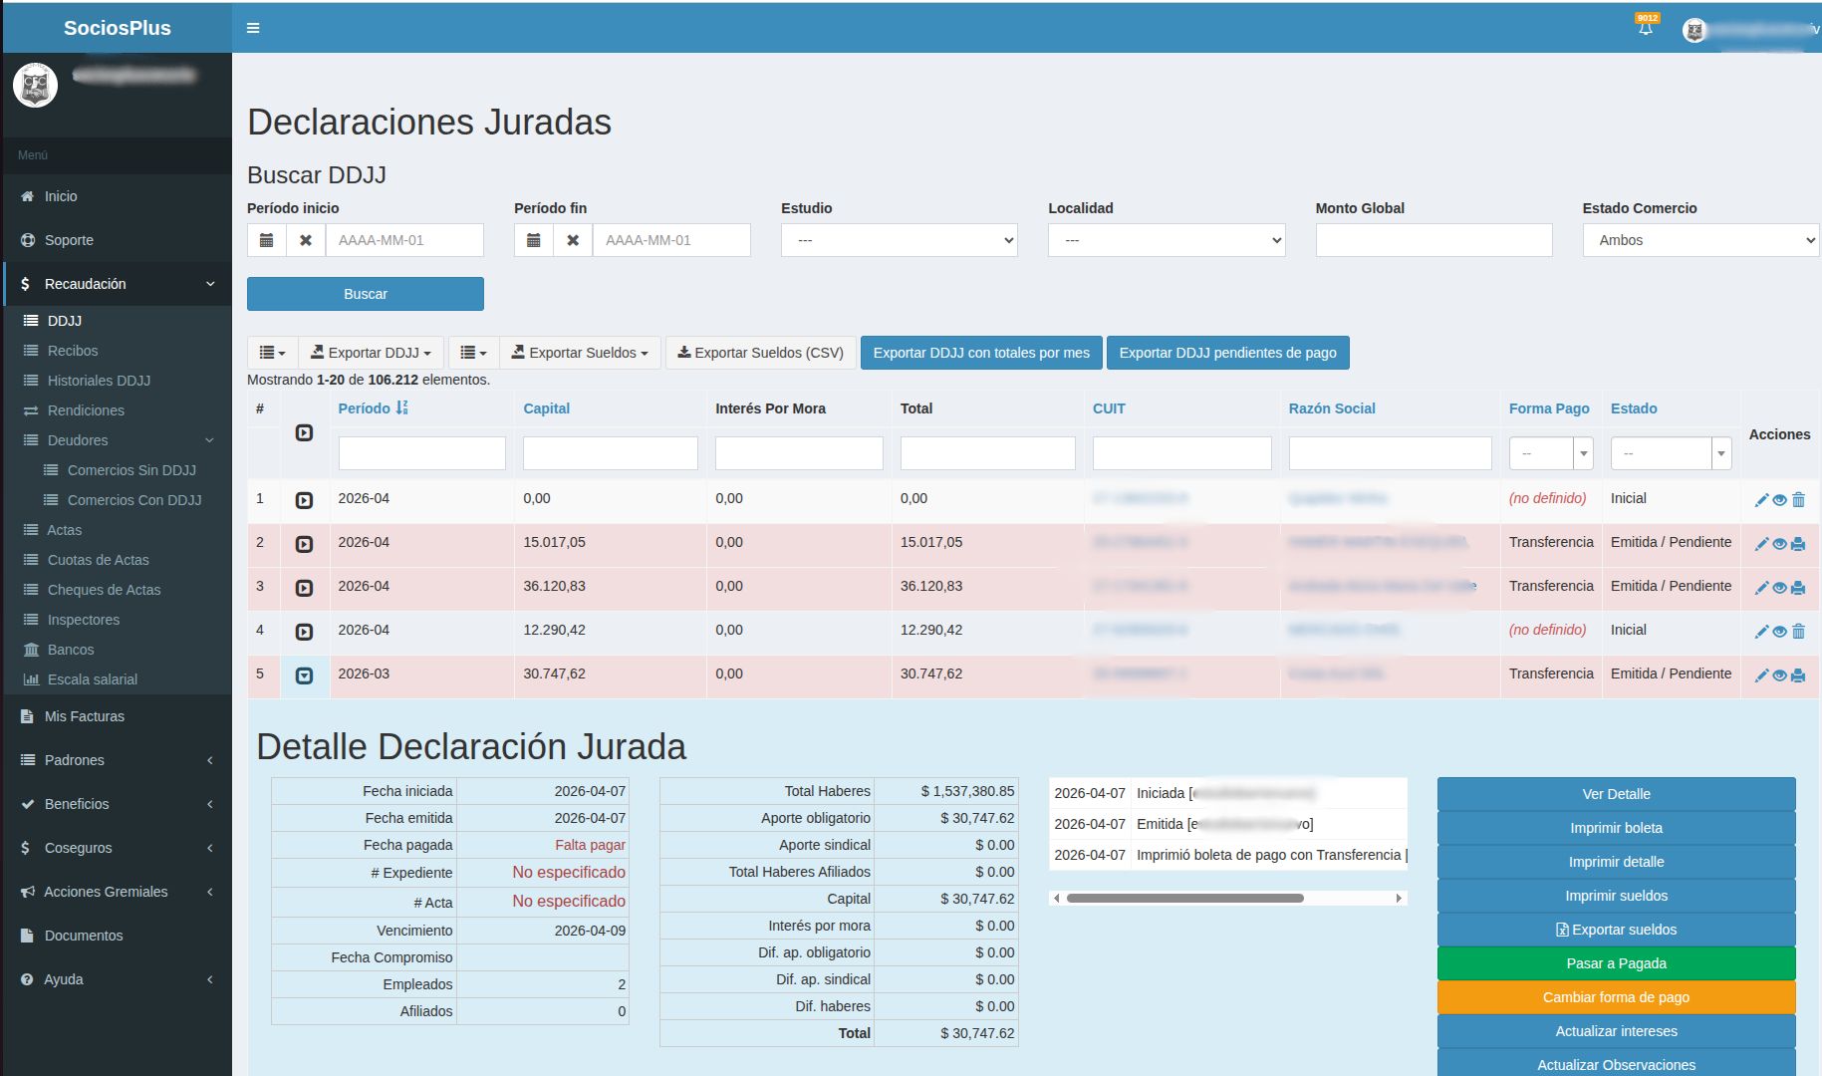The width and height of the screenshot is (1822, 1076).
Task: Clear Período fin with the X icon
Action: coord(573,240)
